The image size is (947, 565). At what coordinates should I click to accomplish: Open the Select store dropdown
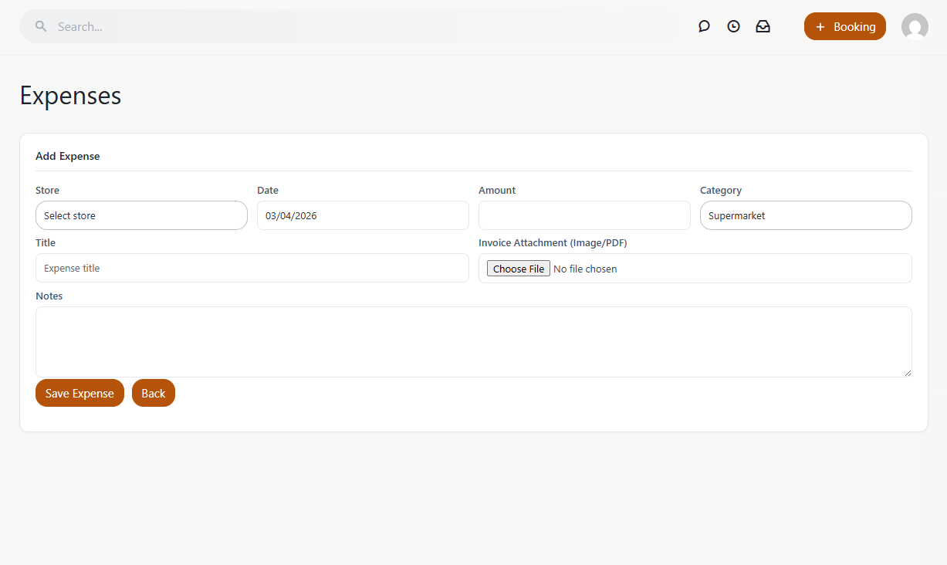(141, 215)
